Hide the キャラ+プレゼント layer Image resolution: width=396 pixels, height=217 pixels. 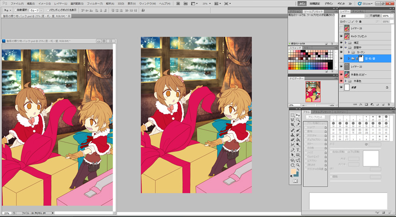point(341,36)
